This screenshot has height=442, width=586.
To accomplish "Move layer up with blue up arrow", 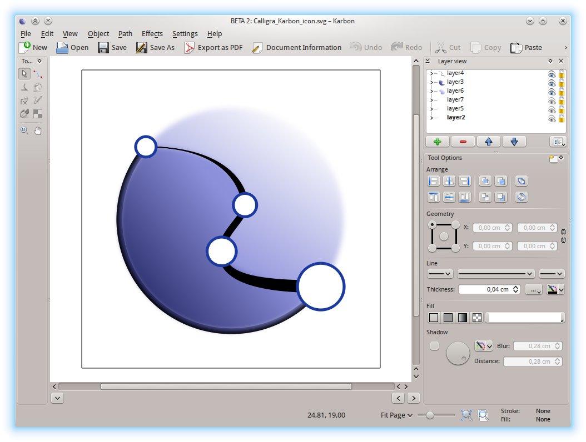I will pos(489,142).
